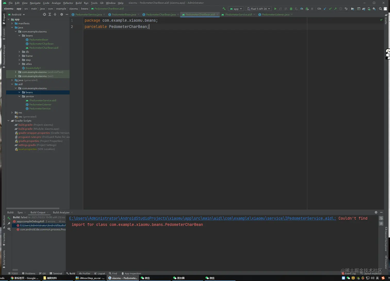The height and width of the screenshot is (281, 390).
Task: Open the IPedometerService.aidl error path link
Action: tap(202, 218)
